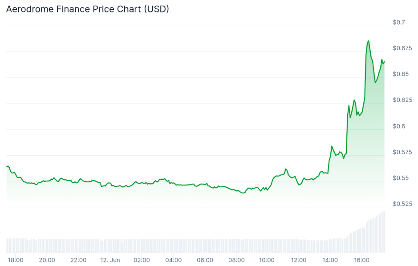Click the 22:00 time axis label

tap(79, 260)
